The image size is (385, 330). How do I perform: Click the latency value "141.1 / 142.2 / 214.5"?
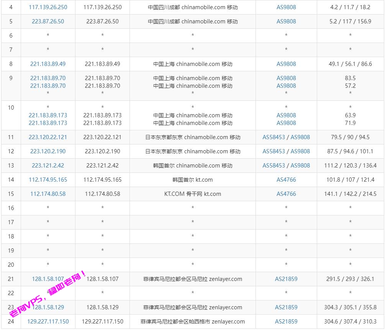351,194
